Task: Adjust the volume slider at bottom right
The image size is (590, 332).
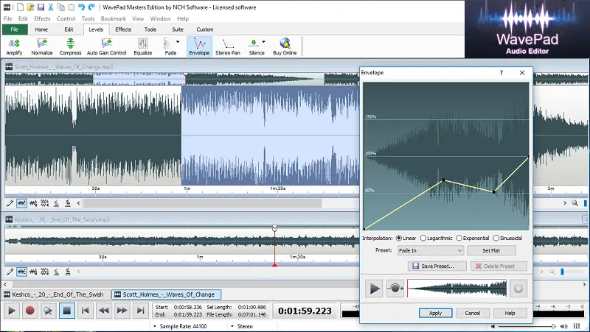Action: click(x=553, y=325)
